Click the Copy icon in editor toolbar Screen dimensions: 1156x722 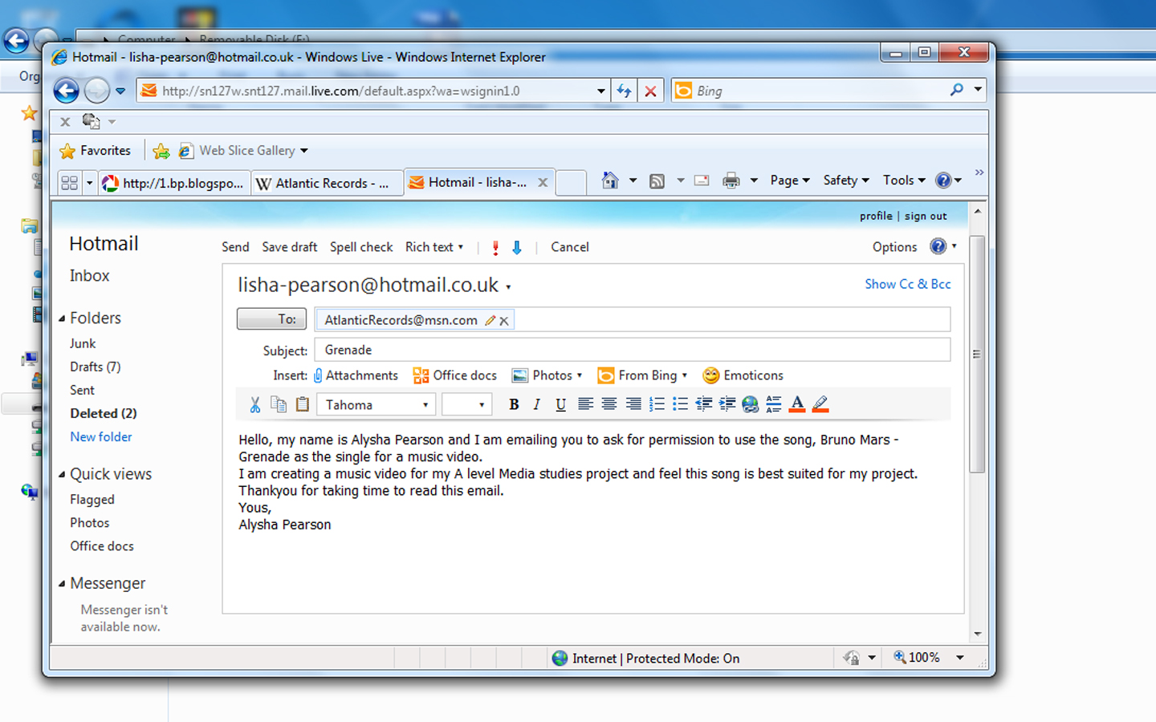coord(279,404)
